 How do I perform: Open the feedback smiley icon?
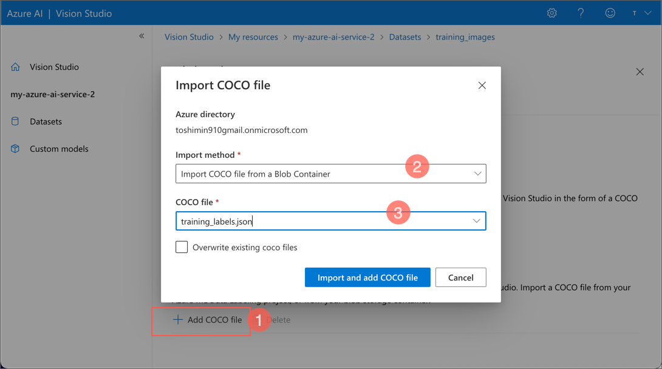pyautogui.click(x=610, y=13)
